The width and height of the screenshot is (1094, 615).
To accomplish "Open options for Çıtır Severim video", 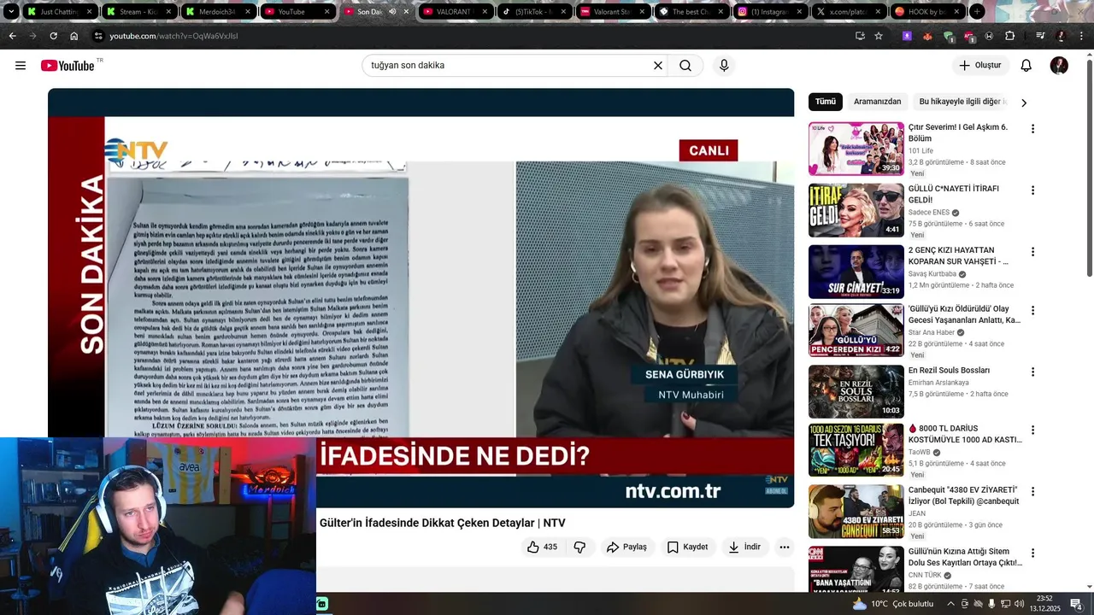I will [x=1032, y=129].
